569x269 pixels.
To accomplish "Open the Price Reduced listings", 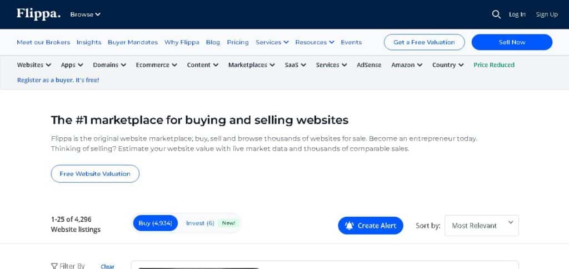I will [x=494, y=65].
